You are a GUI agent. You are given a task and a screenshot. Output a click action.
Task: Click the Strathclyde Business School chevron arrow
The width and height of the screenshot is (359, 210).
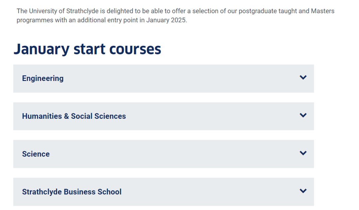click(303, 191)
